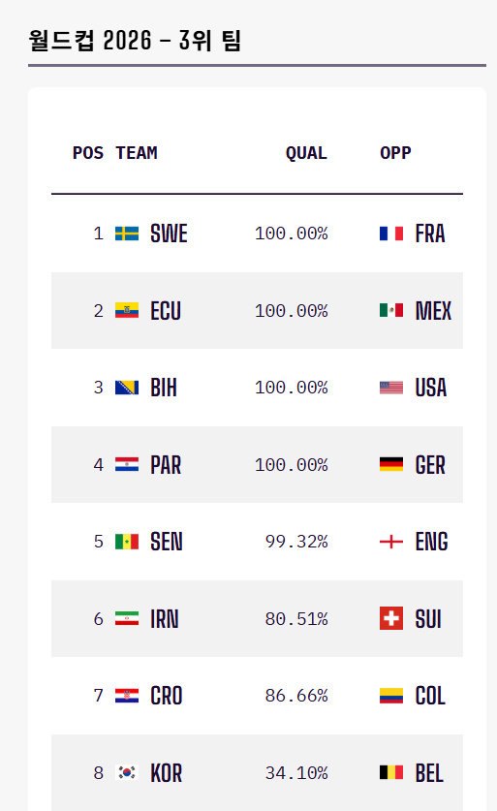This screenshot has width=497, height=811.
Task: Click the Bosnia flag beside BIH
Action: click(x=127, y=388)
